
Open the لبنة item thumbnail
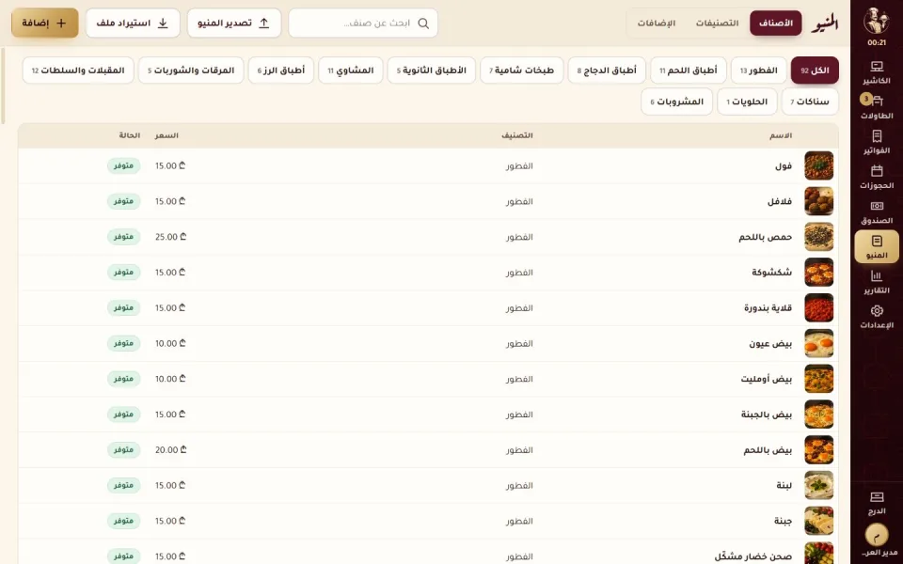tap(818, 485)
